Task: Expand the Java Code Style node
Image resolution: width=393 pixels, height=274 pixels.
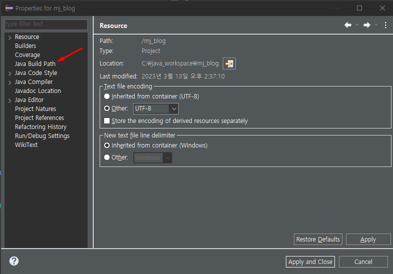Action: (10, 73)
